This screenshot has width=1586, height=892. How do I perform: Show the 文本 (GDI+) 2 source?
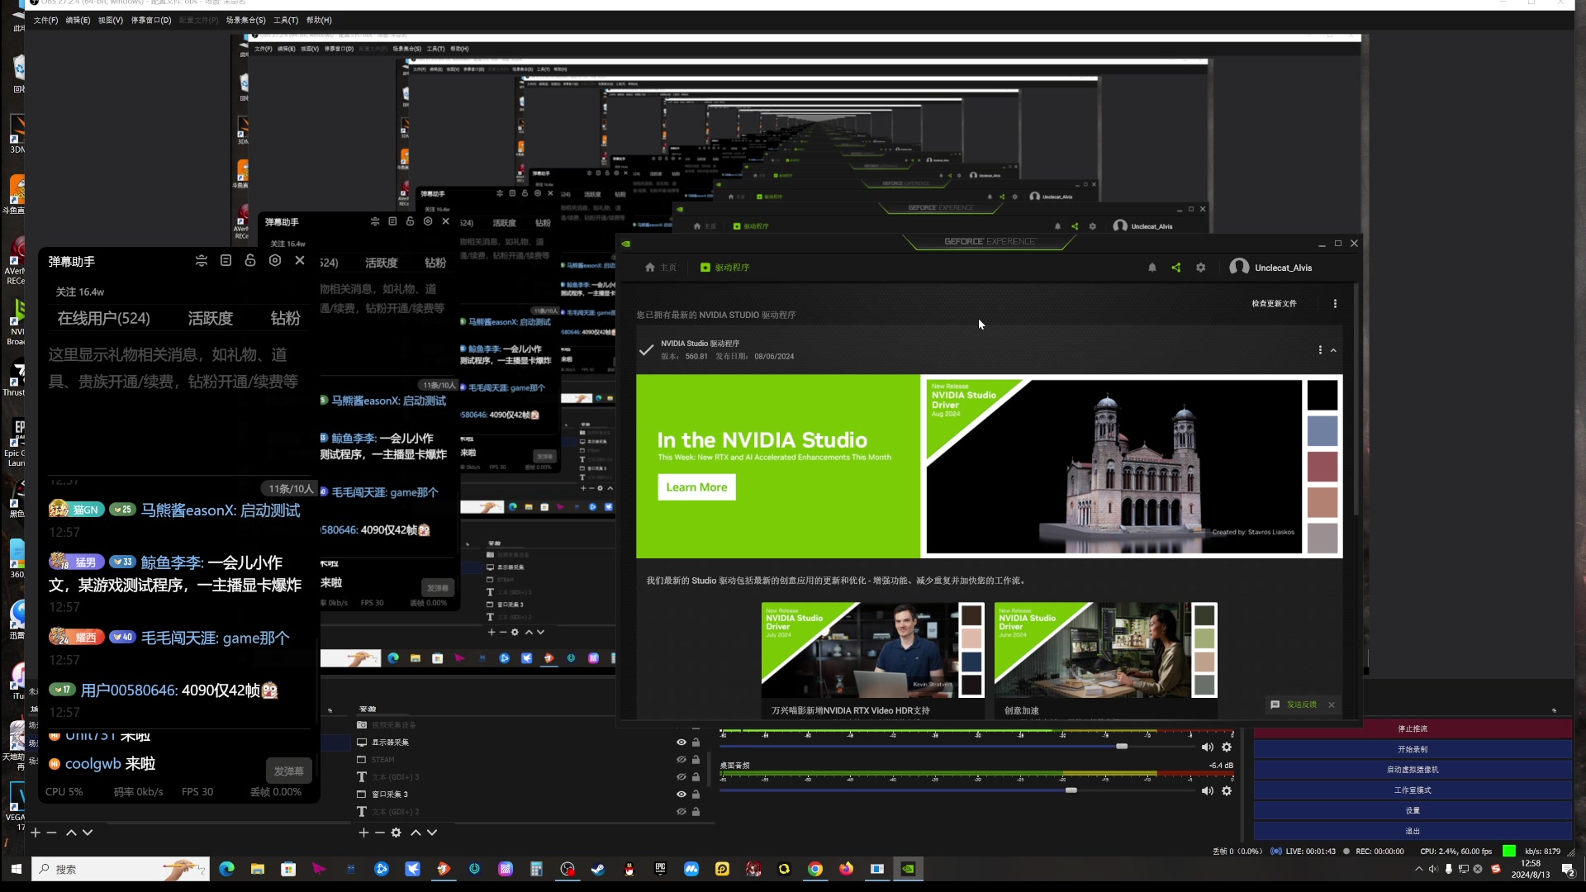[681, 812]
